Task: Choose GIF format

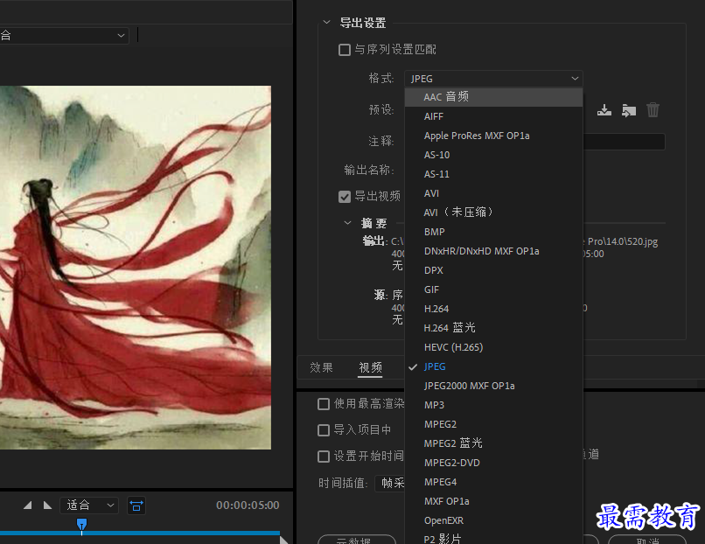Action: click(x=493, y=289)
